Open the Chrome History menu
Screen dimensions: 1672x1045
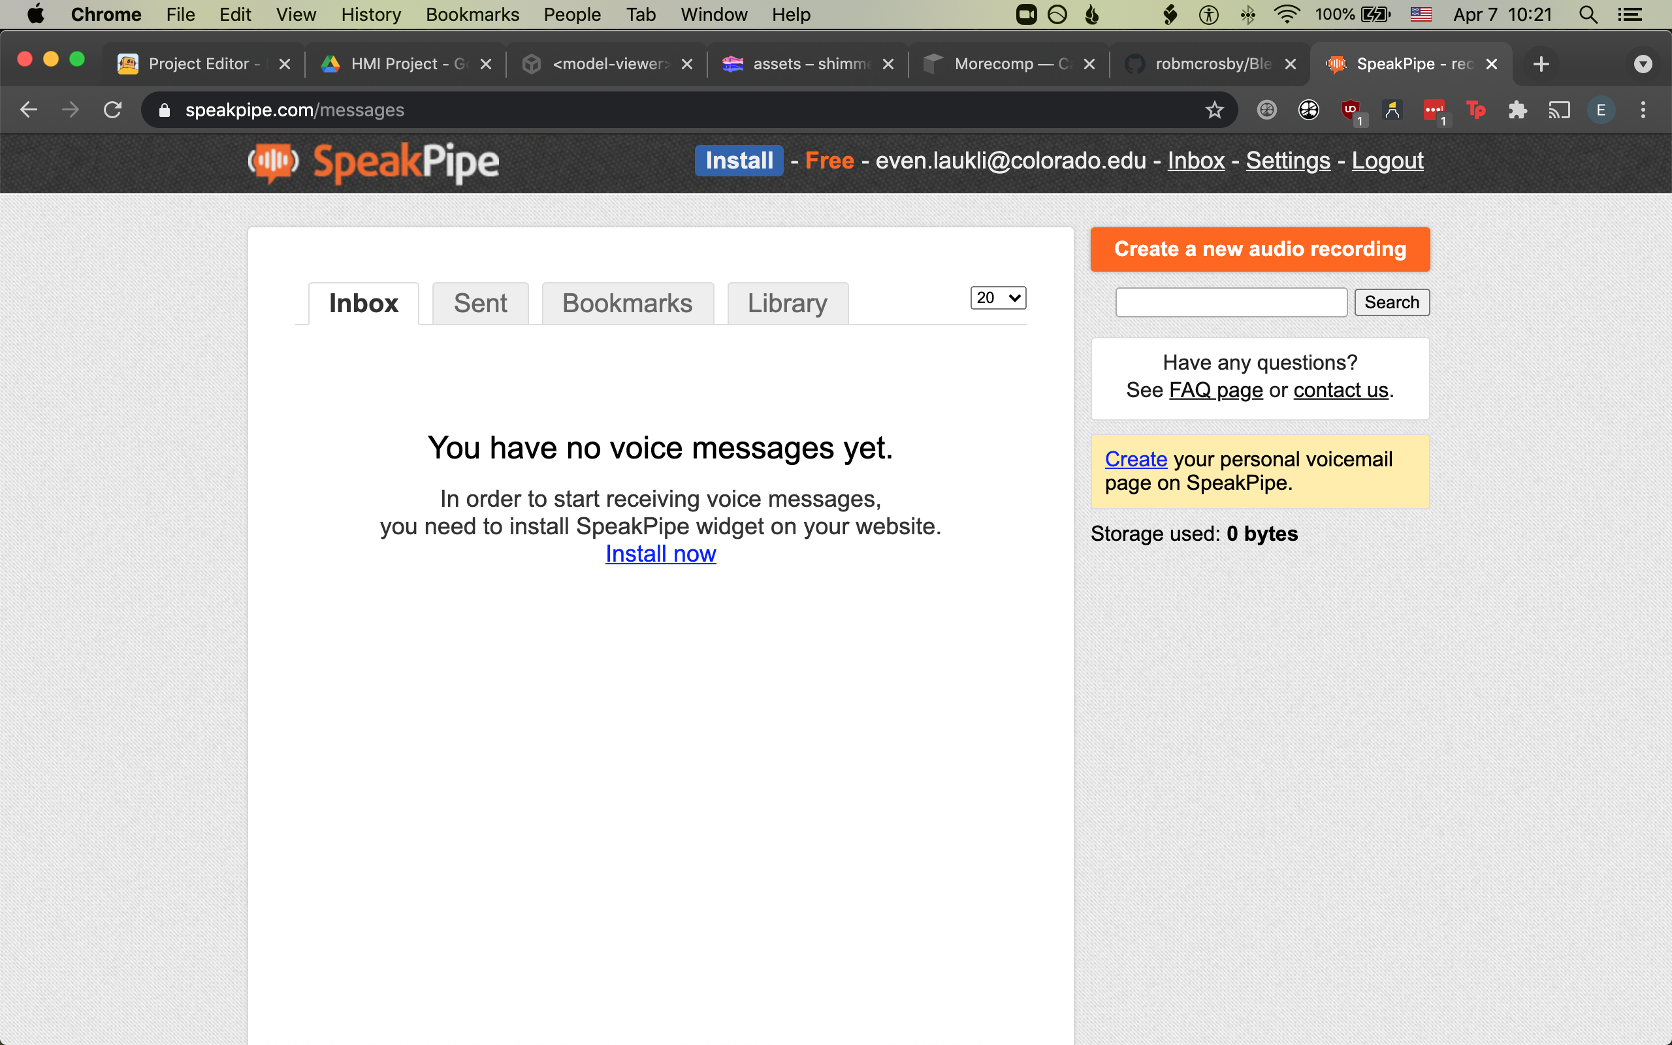tap(370, 14)
